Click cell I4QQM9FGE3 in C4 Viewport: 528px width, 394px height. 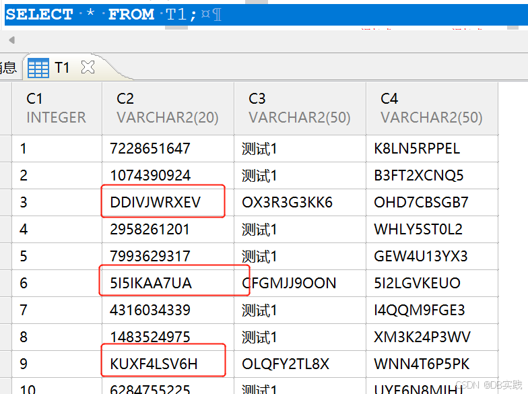click(x=432, y=310)
